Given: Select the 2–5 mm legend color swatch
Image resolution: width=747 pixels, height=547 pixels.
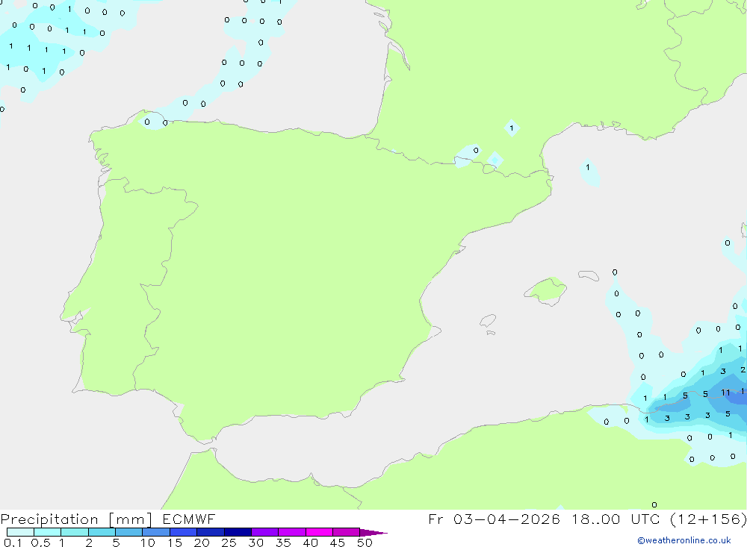Looking at the screenshot, I should click(102, 532).
